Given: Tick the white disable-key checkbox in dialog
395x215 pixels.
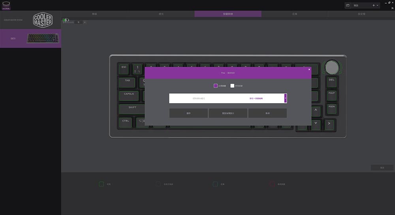Looking at the screenshot, I should click(x=232, y=86).
